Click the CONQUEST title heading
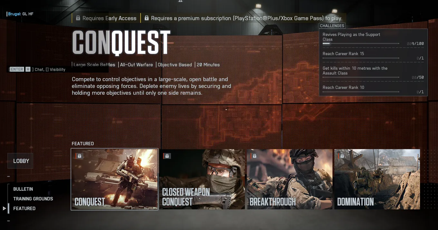 (121, 43)
